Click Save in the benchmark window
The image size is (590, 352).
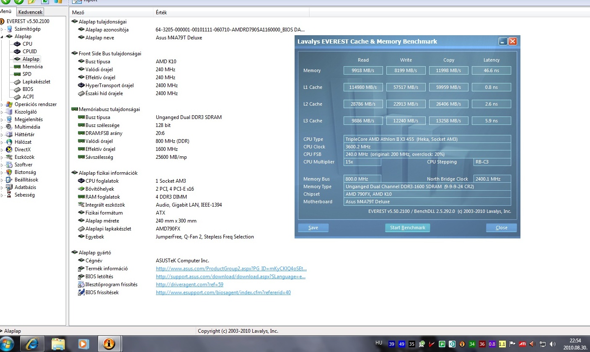pos(313,228)
